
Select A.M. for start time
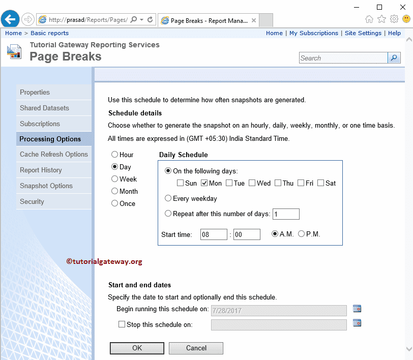275,233
